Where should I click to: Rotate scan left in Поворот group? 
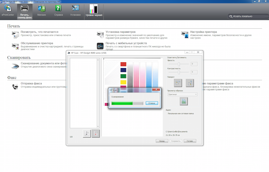178,83
